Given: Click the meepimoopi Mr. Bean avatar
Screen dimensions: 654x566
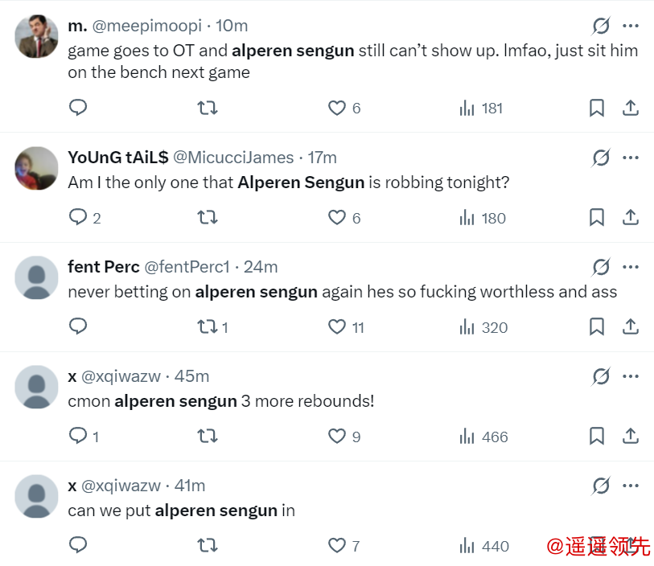Looking at the screenshot, I should pyautogui.click(x=37, y=36).
